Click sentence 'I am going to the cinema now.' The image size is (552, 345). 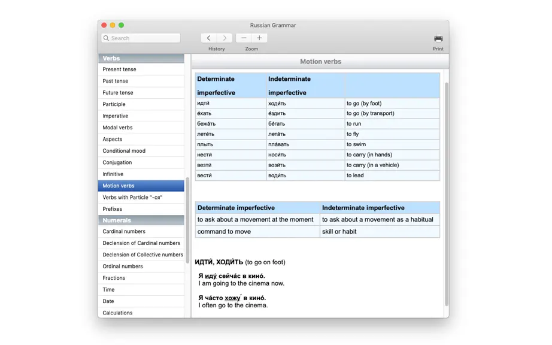(241, 283)
